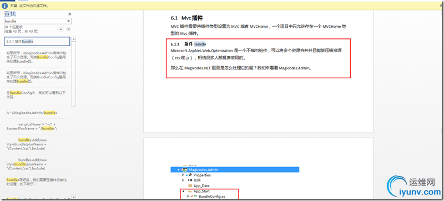Click the App_Data folder icon
The height and width of the screenshot is (201, 444).
coord(190,185)
